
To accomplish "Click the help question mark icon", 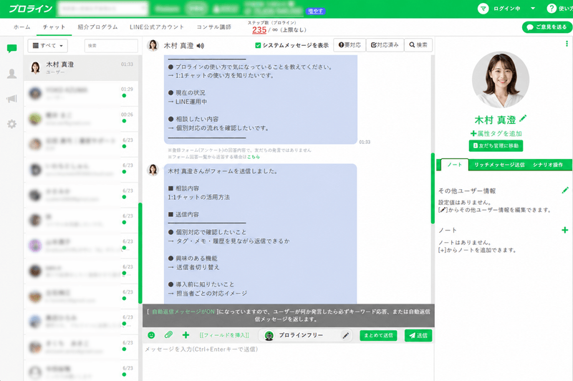I will pyautogui.click(x=552, y=9).
